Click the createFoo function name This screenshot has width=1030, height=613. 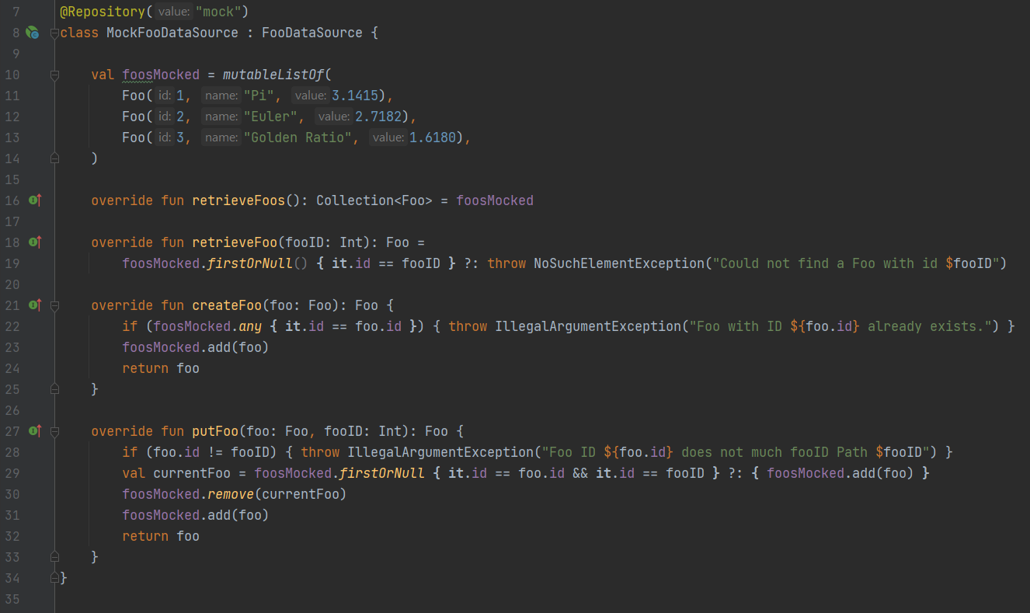click(x=227, y=305)
